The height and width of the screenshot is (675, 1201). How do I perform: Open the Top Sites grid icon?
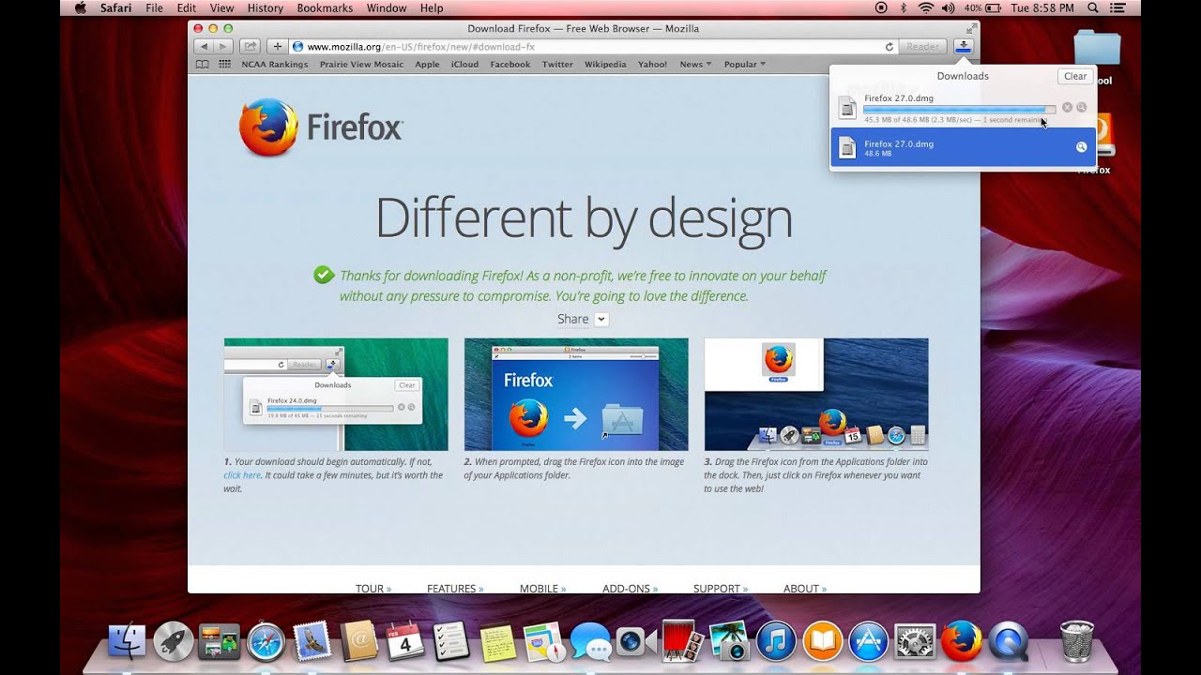[224, 65]
